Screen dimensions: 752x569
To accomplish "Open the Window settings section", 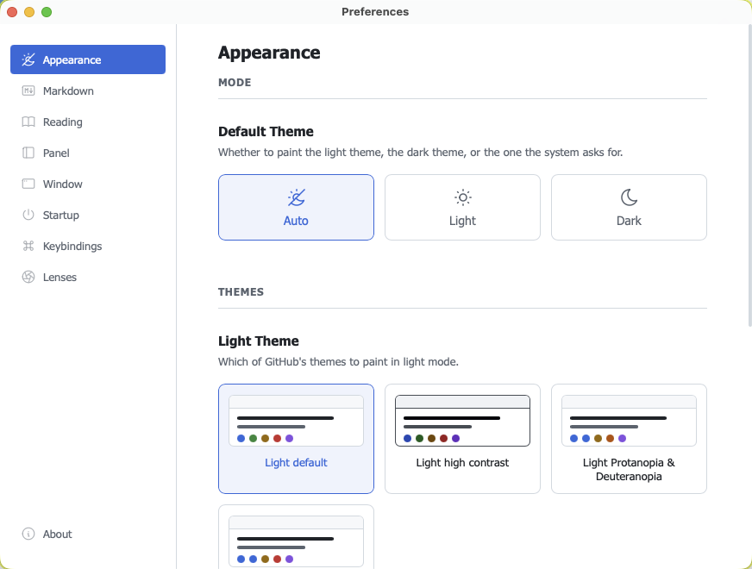I will point(88,184).
